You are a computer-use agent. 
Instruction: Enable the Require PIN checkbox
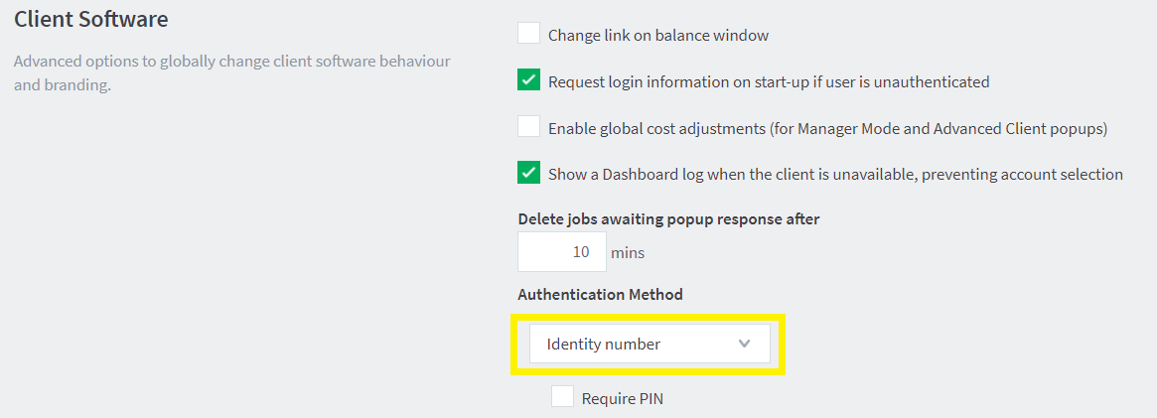(563, 397)
